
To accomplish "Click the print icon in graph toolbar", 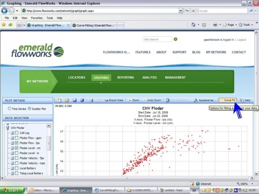I will [x=91, y=100].
